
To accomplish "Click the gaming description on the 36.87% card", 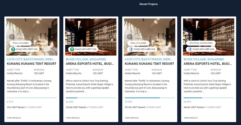I will pyautogui.click(x=207, y=86).
